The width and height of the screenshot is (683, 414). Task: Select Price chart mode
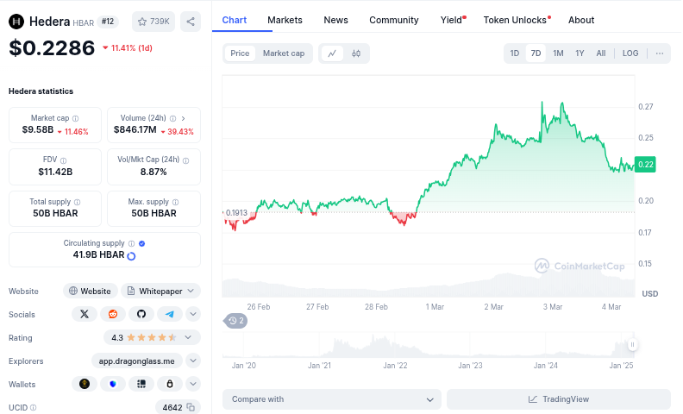pyautogui.click(x=240, y=53)
